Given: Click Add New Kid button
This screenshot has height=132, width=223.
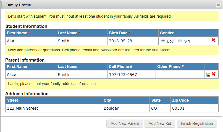Looking at the screenshot, I should 160,123.
